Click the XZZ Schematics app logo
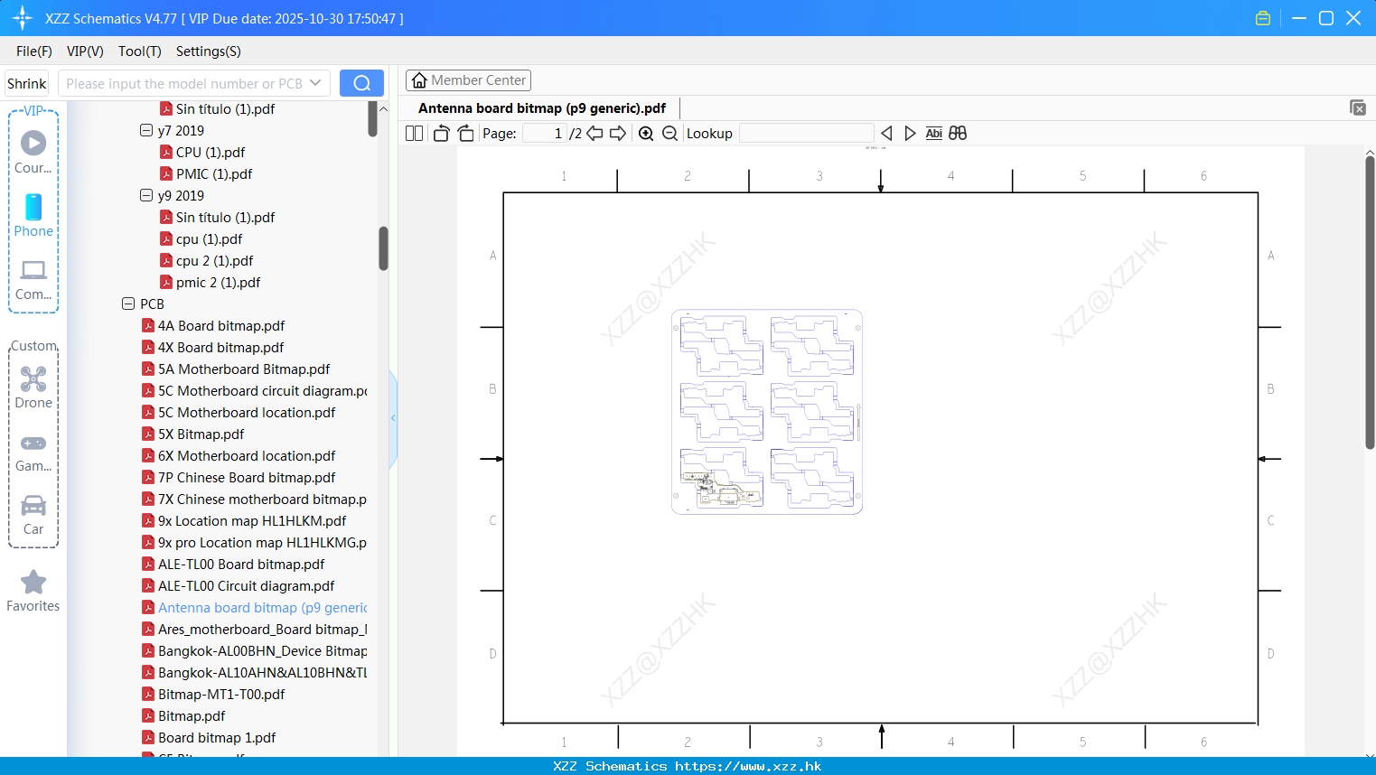This screenshot has height=775, width=1376. 23,18
